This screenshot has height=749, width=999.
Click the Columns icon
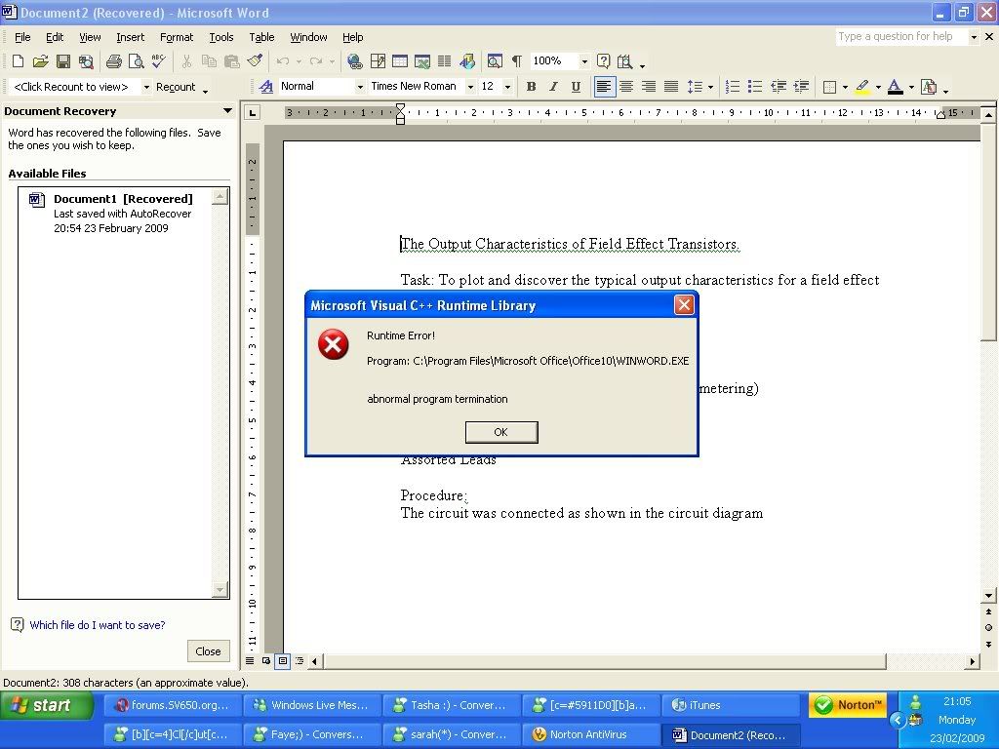[445, 61]
